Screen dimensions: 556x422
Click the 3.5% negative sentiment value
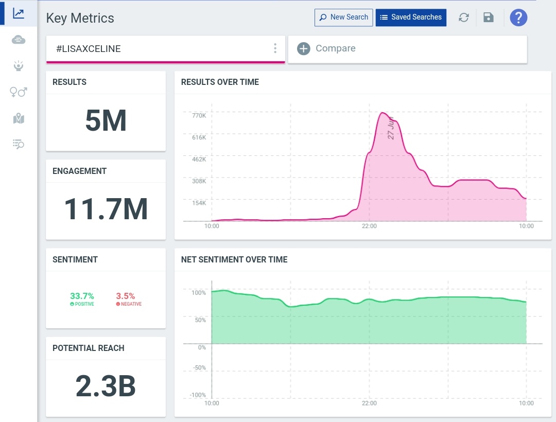[126, 296]
